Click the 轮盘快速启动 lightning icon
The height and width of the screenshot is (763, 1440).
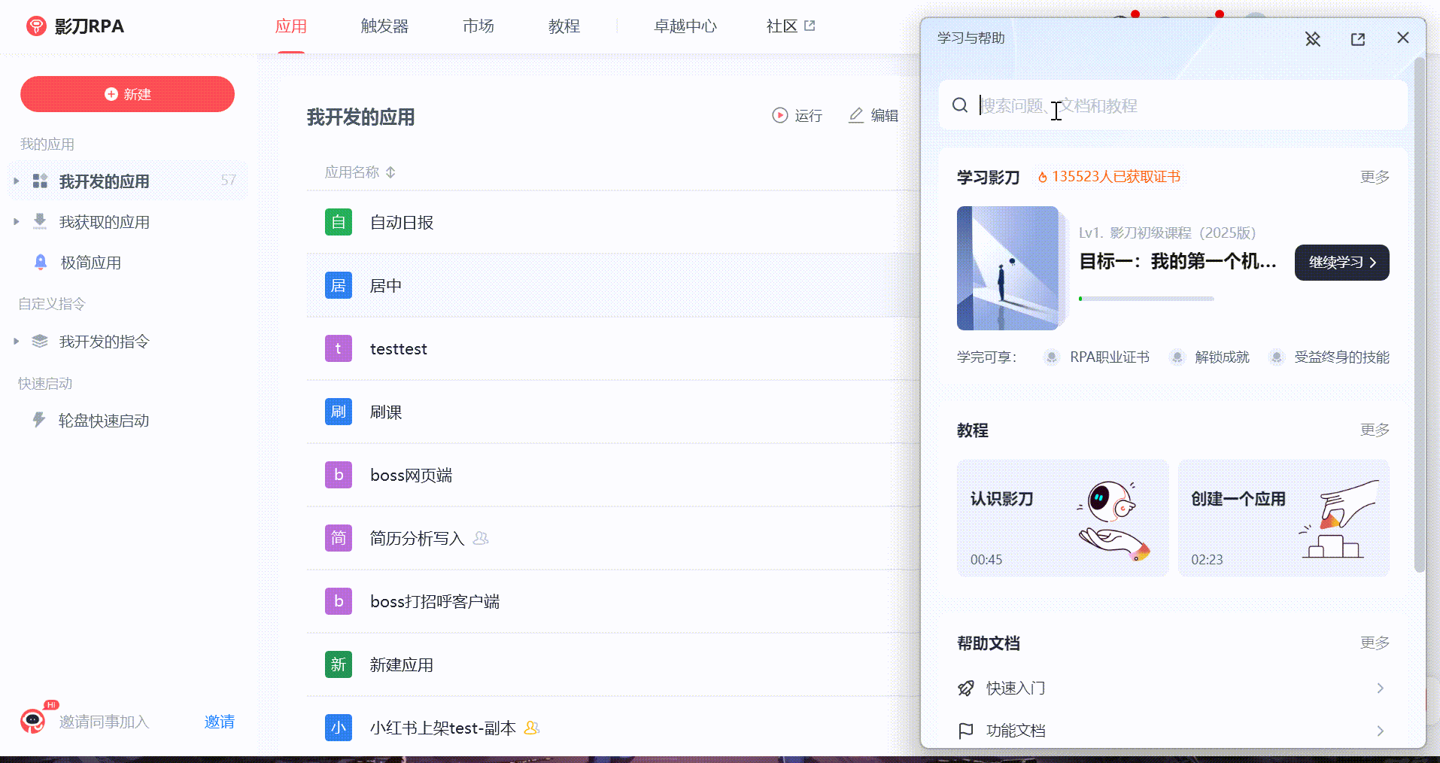(x=39, y=420)
